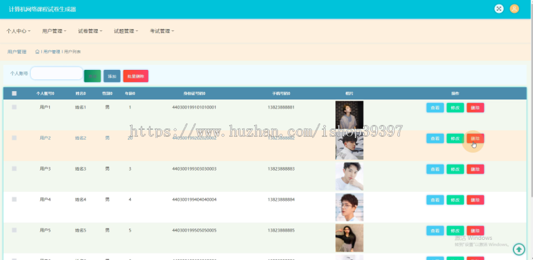Image resolution: width=533 pixels, height=260 pixels.
Task: Edit 用户3 with 修改 button
Action: [x=455, y=169]
